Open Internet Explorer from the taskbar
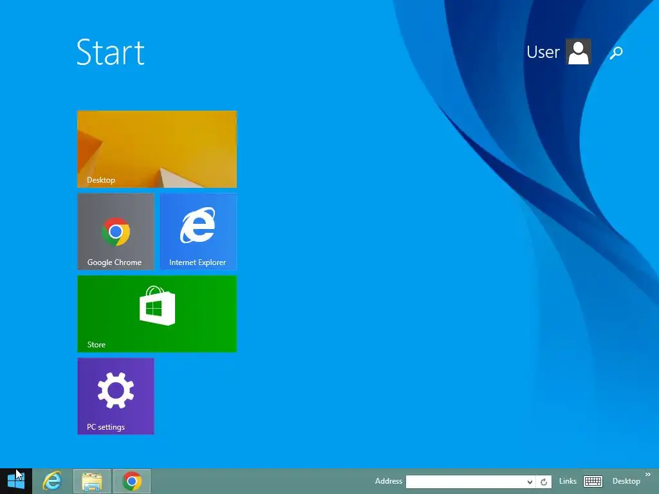 pos(52,481)
